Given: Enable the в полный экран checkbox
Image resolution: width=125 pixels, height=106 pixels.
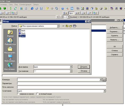Looking at the screenshot, I should [x=37, y=94].
